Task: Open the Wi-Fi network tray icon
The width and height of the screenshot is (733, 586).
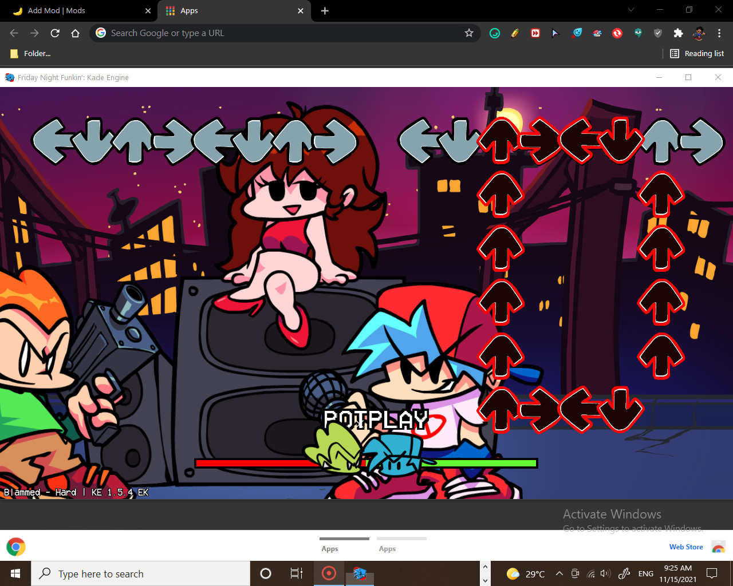Action: click(590, 573)
